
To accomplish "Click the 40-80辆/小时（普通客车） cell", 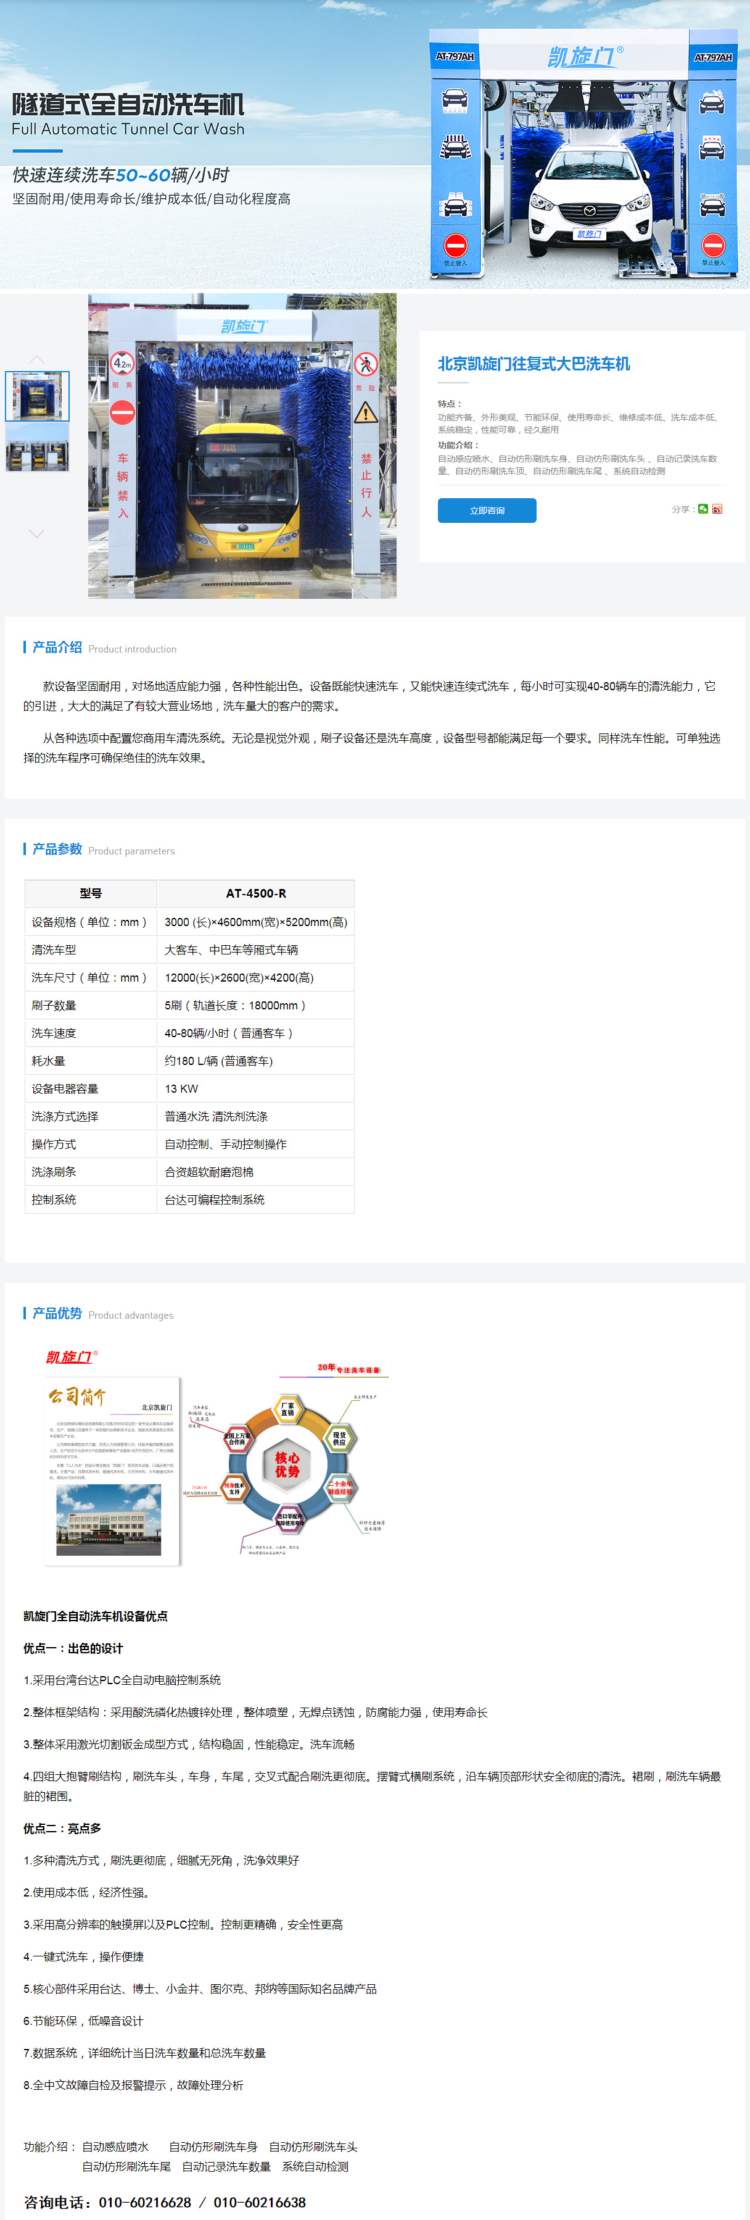I will (x=256, y=1032).
